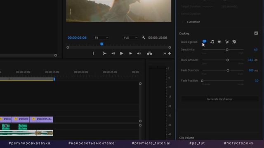
Task: Go to In point
Action: 104,53
